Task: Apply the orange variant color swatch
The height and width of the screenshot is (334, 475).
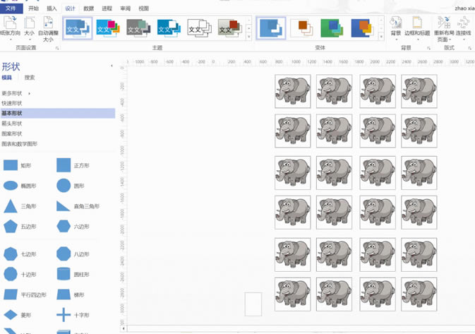Action: click(x=301, y=28)
